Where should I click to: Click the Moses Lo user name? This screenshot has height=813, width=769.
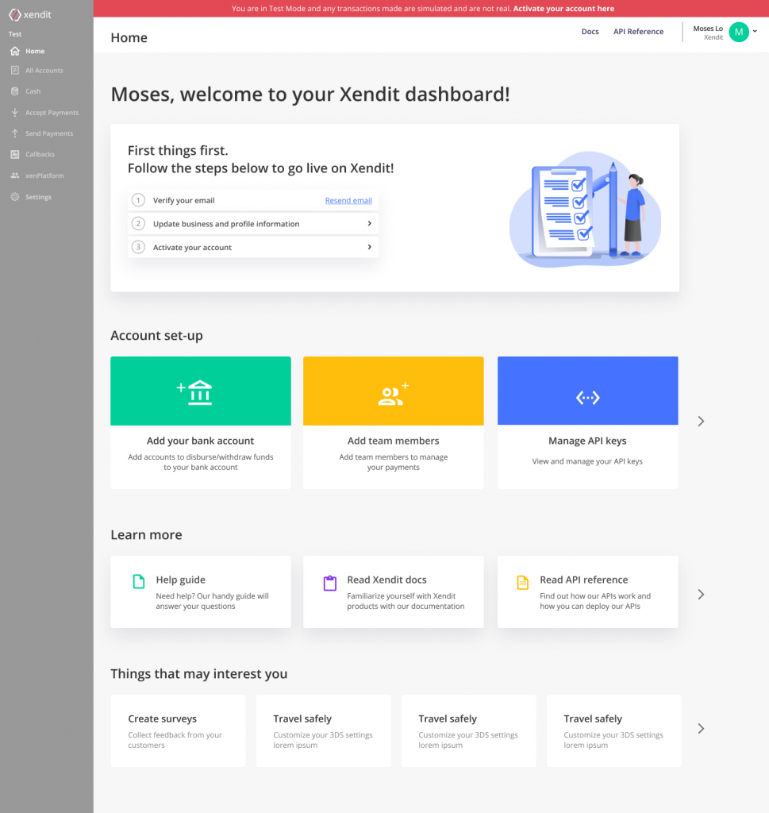708,29
